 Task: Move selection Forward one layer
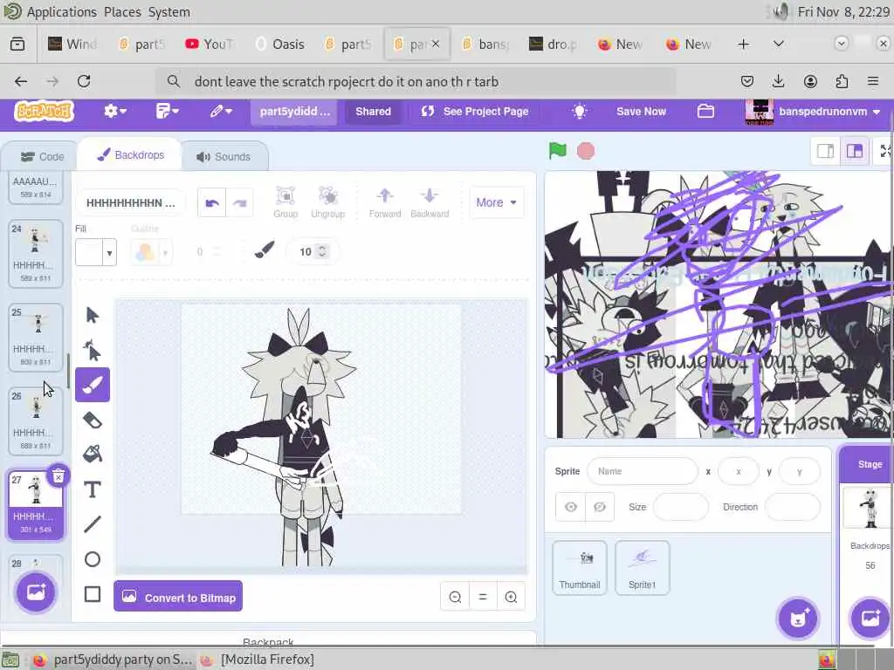(x=385, y=202)
